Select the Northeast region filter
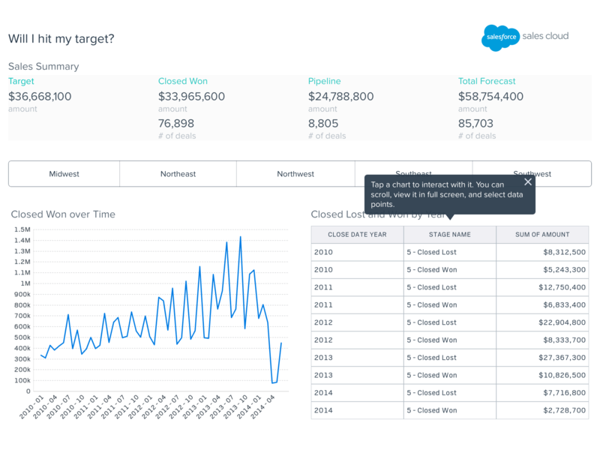 [x=178, y=174]
